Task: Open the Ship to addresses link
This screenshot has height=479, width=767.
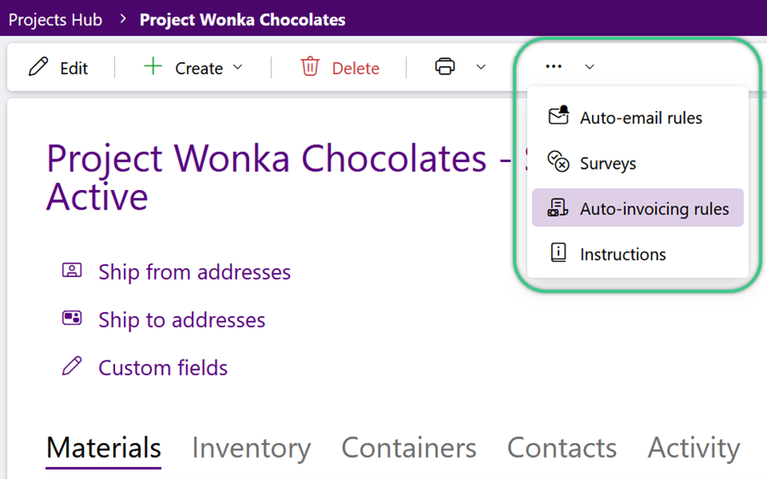Action: click(x=182, y=320)
